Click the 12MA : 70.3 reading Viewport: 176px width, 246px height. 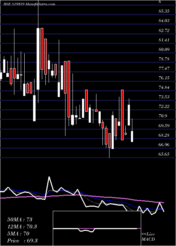click(x=22, y=227)
